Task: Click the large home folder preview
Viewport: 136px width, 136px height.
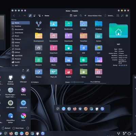Action: click(118, 31)
